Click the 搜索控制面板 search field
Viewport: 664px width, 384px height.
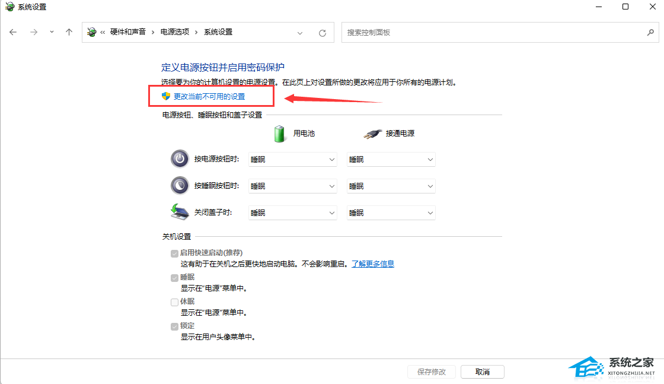[x=492, y=33]
